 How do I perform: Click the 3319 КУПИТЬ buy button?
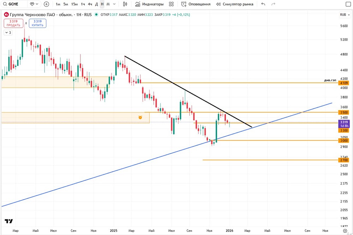tap(38, 23)
